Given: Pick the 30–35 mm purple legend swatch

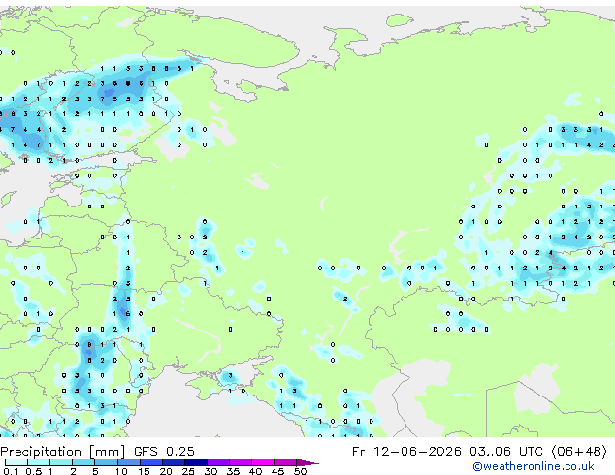Looking at the screenshot, I should (x=218, y=462).
